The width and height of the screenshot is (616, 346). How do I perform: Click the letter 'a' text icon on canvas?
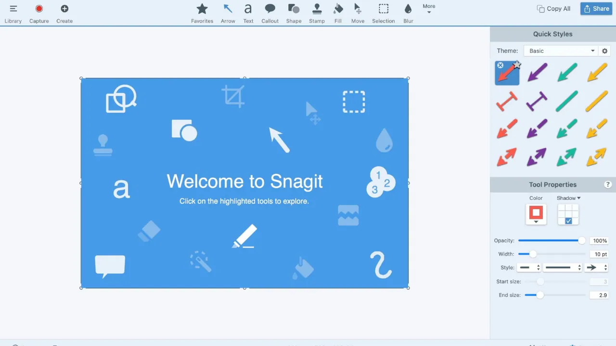(121, 189)
